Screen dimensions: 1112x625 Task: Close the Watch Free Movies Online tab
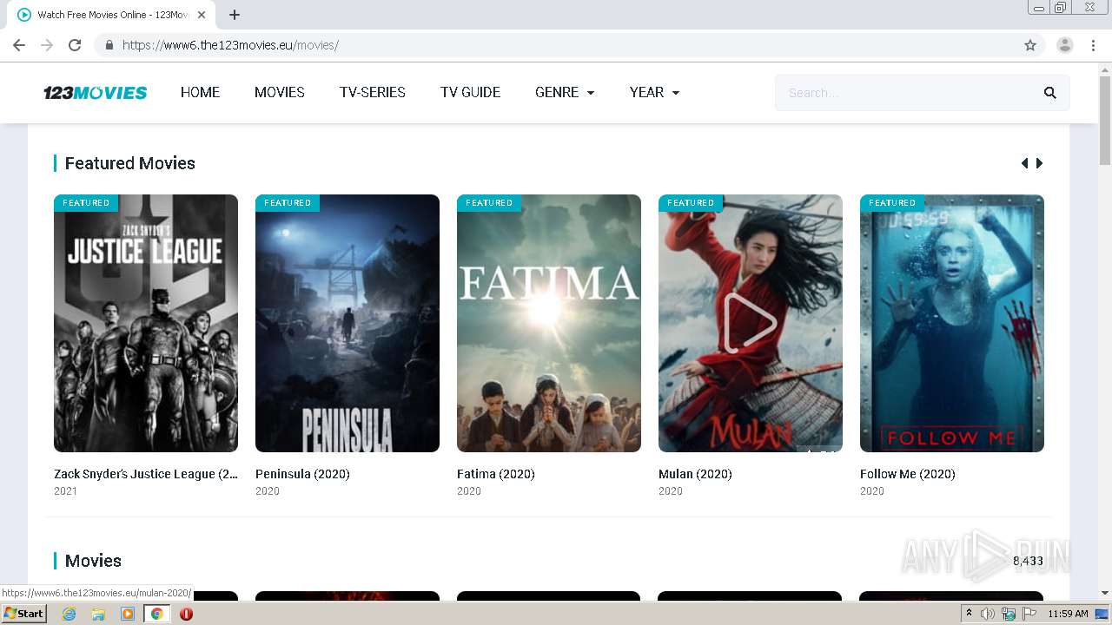tap(202, 15)
